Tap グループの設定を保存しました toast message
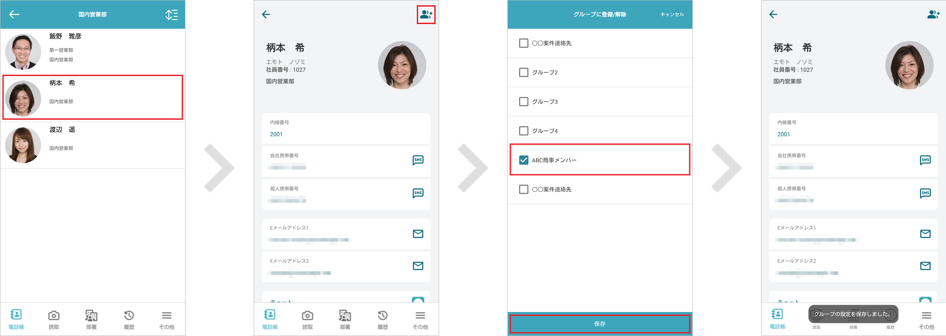The image size is (946, 336). pyautogui.click(x=853, y=314)
